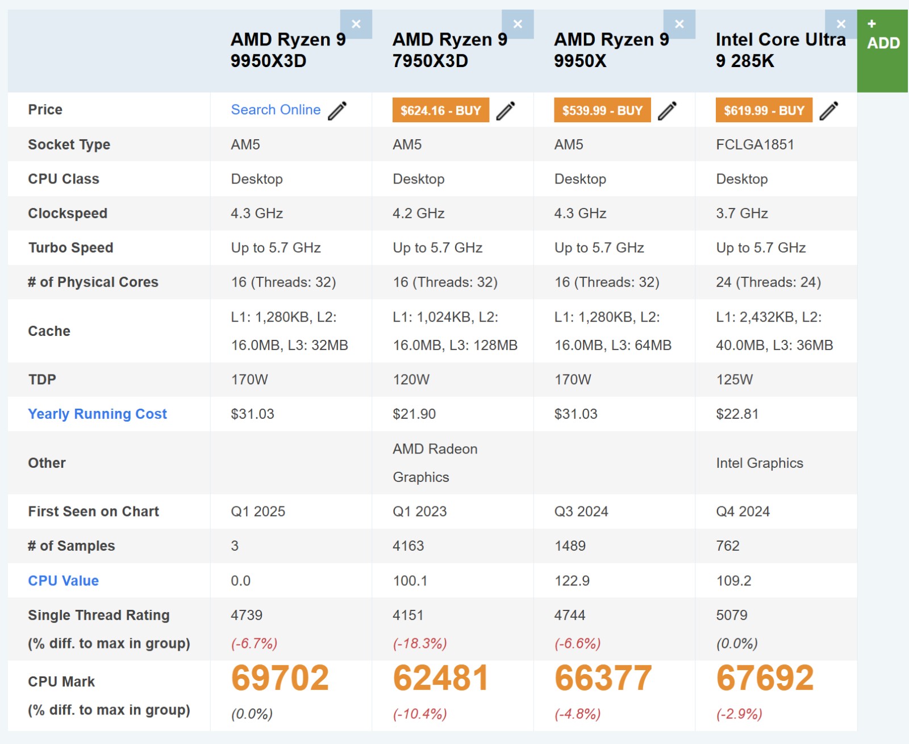Image resolution: width=909 pixels, height=744 pixels.
Task: Remove AMD Ryzen 9 7950X3D column
Action: (x=518, y=24)
